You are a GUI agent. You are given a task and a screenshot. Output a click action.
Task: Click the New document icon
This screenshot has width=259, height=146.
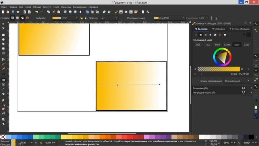[x=3, y=12]
